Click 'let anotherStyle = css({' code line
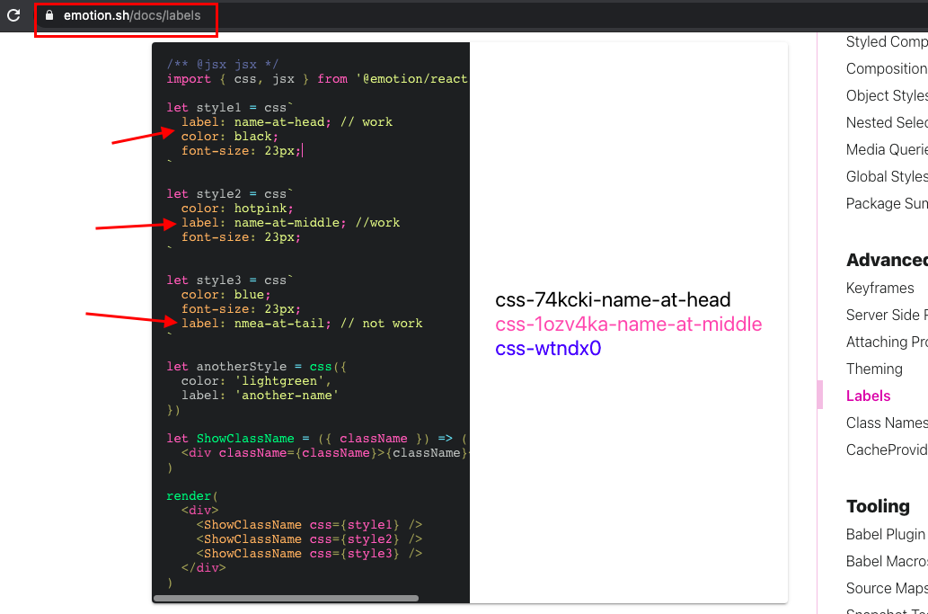The width and height of the screenshot is (928, 614). point(256,367)
